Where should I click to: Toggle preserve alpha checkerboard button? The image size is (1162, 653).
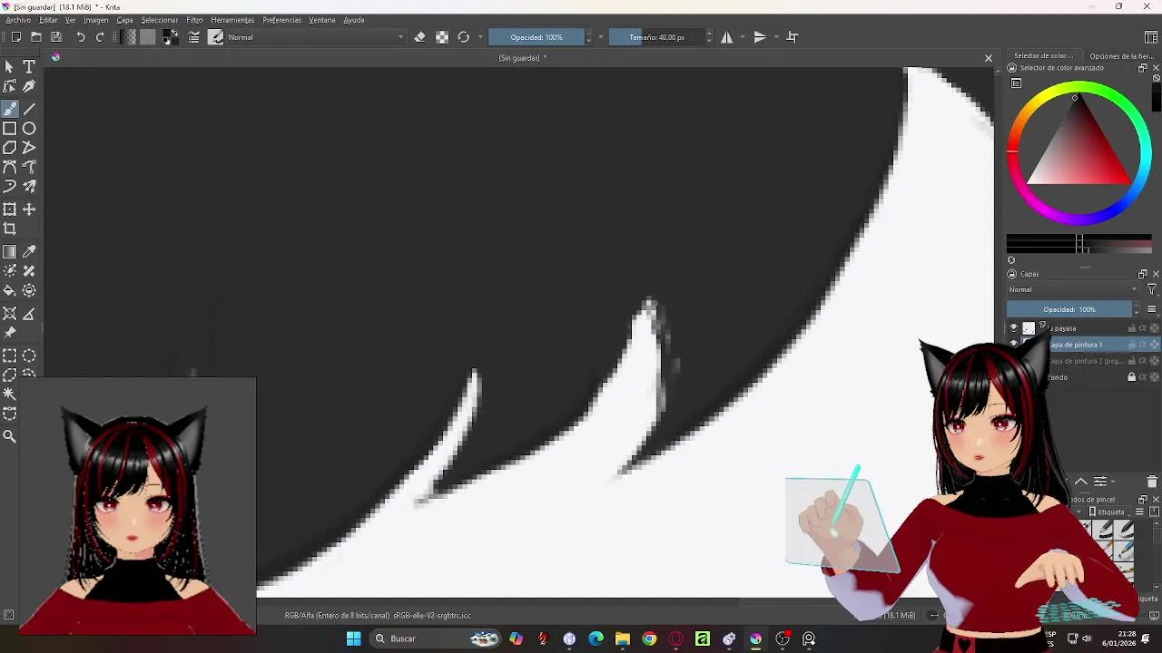click(442, 37)
